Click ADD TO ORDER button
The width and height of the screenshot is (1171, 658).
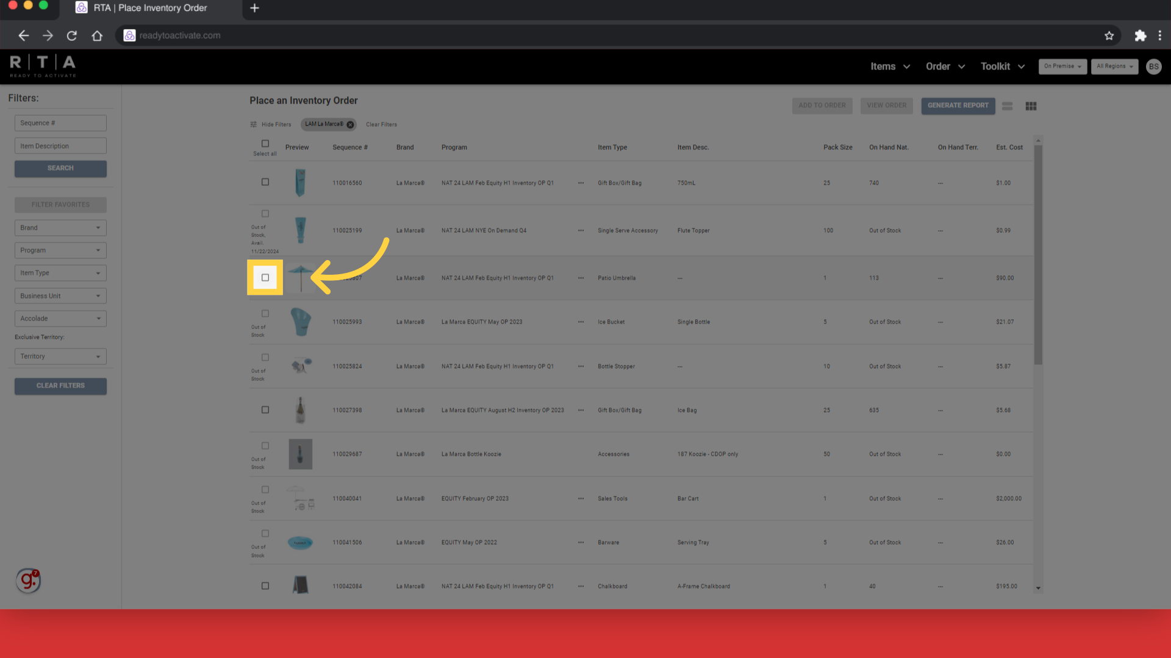822,106
